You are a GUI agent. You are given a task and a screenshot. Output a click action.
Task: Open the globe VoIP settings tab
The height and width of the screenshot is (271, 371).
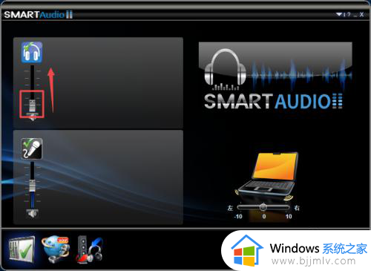click(x=56, y=249)
